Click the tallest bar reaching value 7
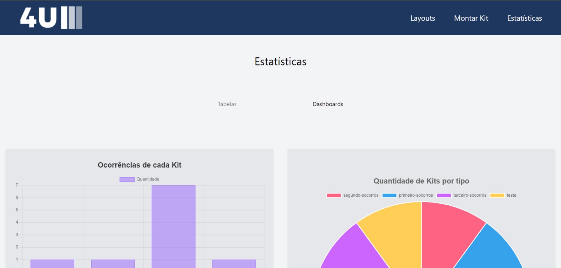 click(x=174, y=227)
